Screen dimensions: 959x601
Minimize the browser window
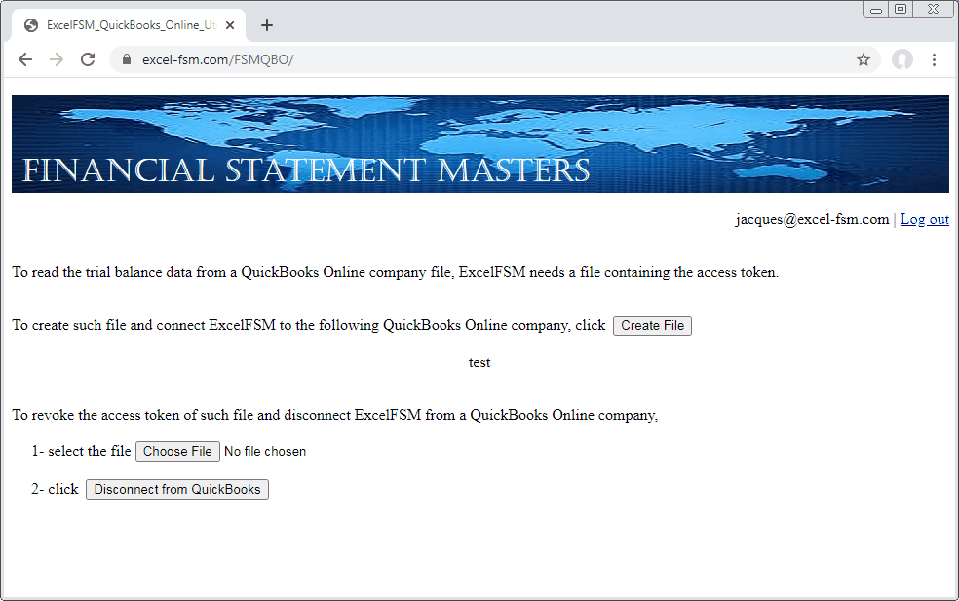point(876,9)
